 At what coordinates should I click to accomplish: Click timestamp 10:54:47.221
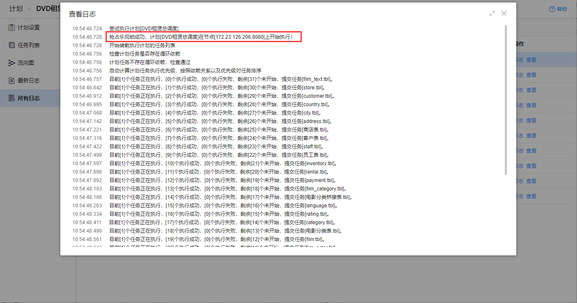click(x=87, y=130)
